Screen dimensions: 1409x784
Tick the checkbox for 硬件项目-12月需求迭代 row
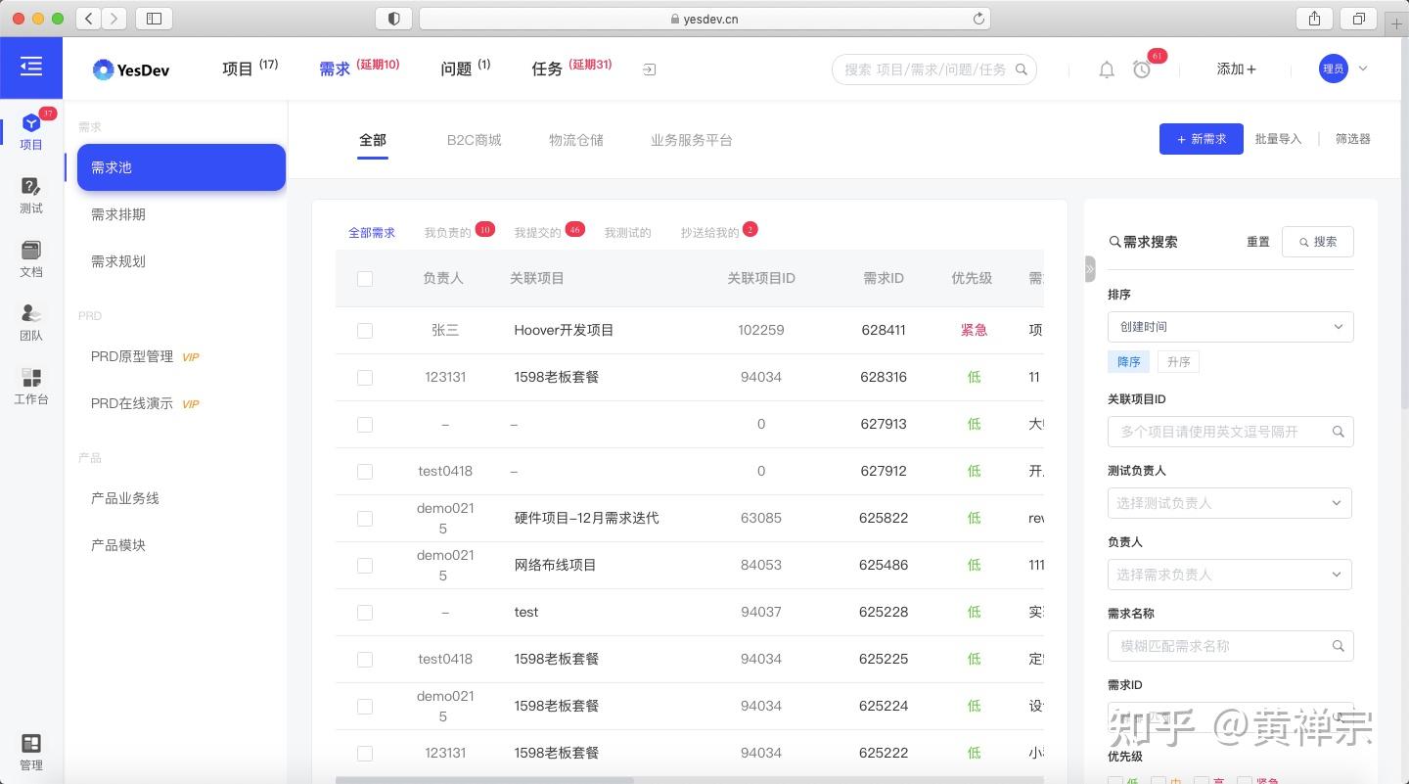[x=365, y=519]
